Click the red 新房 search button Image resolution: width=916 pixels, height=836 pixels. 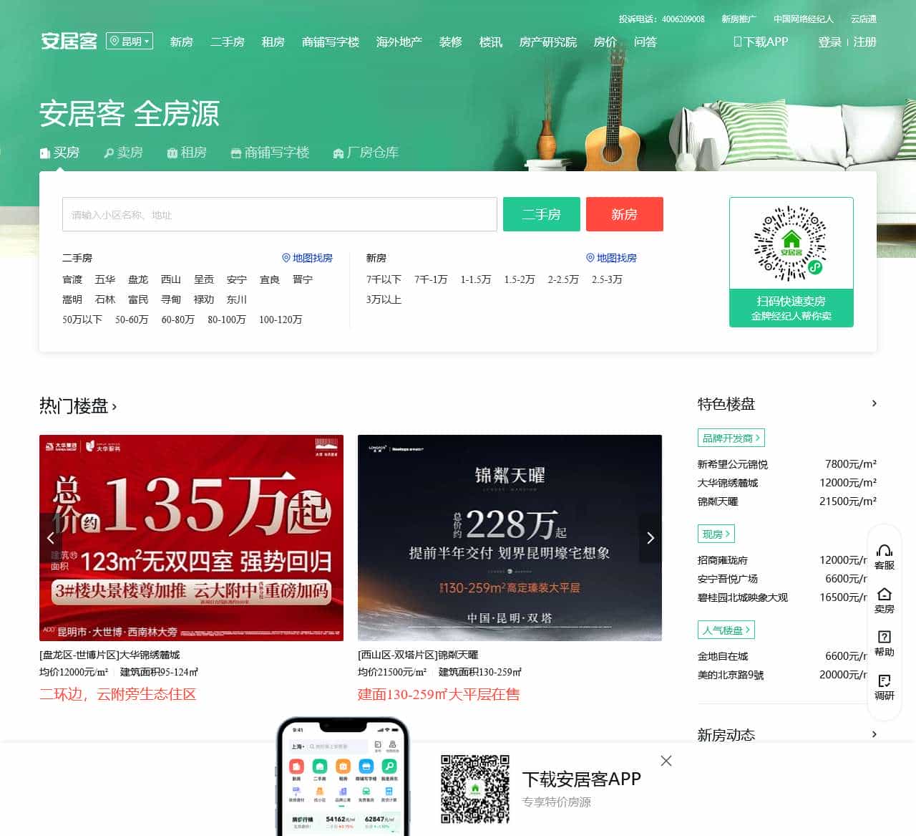click(625, 214)
